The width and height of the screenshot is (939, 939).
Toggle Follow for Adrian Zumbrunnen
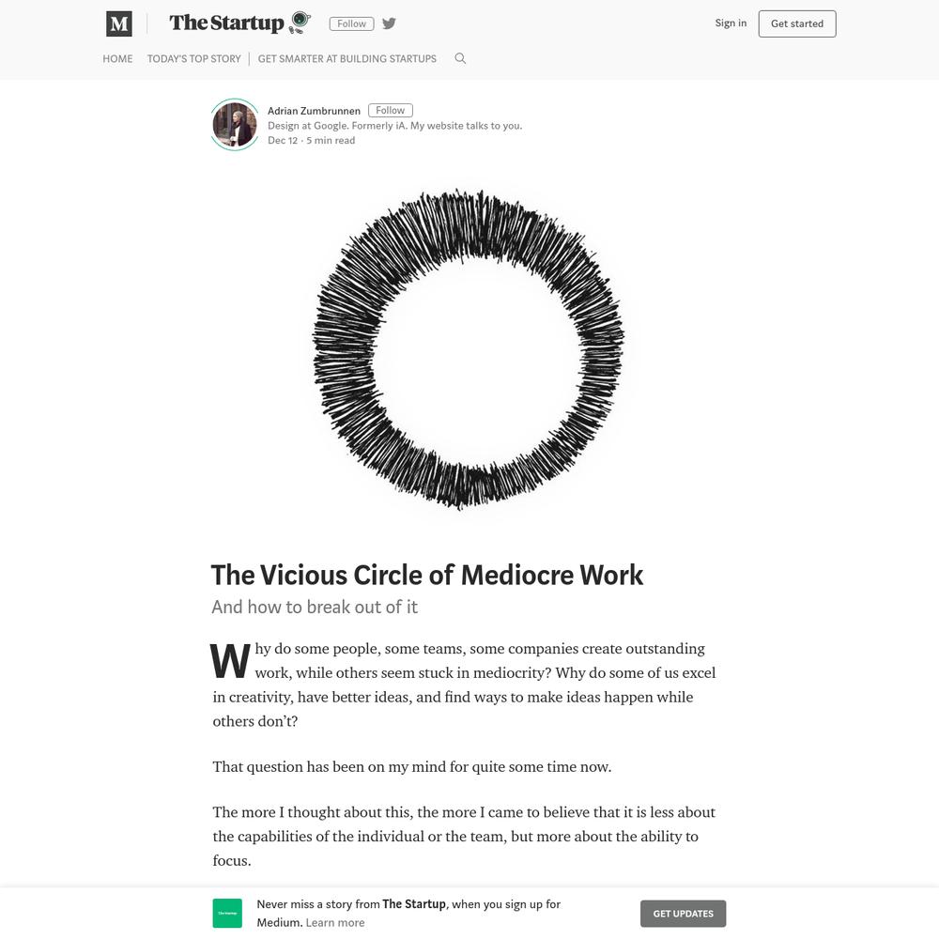pos(391,110)
